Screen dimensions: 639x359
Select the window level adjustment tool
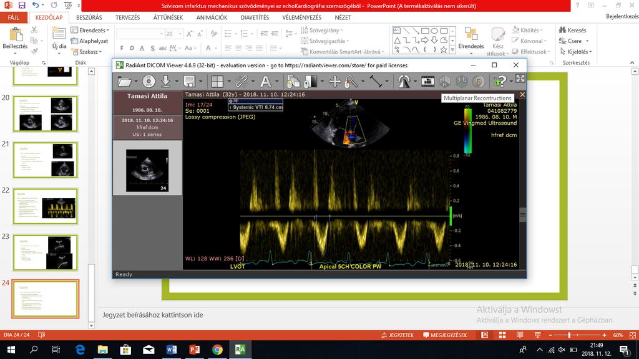click(310, 82)
